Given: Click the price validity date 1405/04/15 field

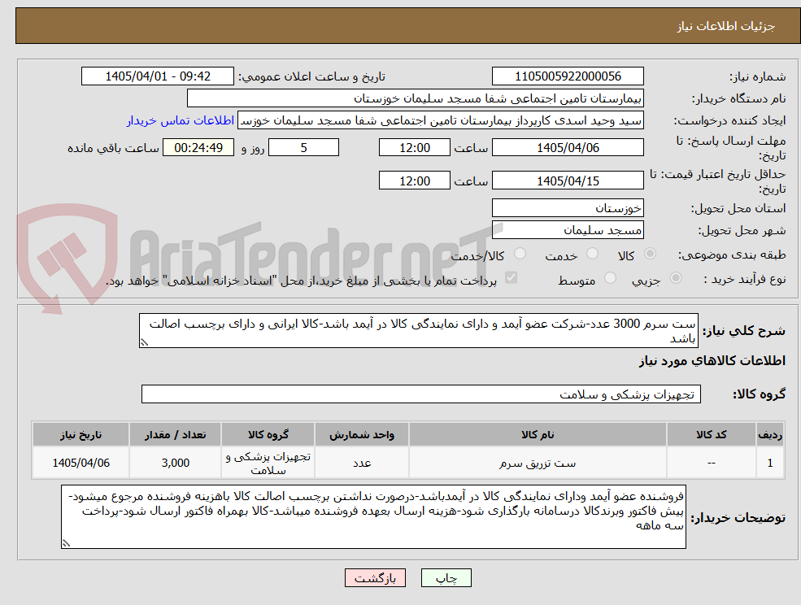Looking at the screenshot, I should pyautogui.click(x=568, y=181).
